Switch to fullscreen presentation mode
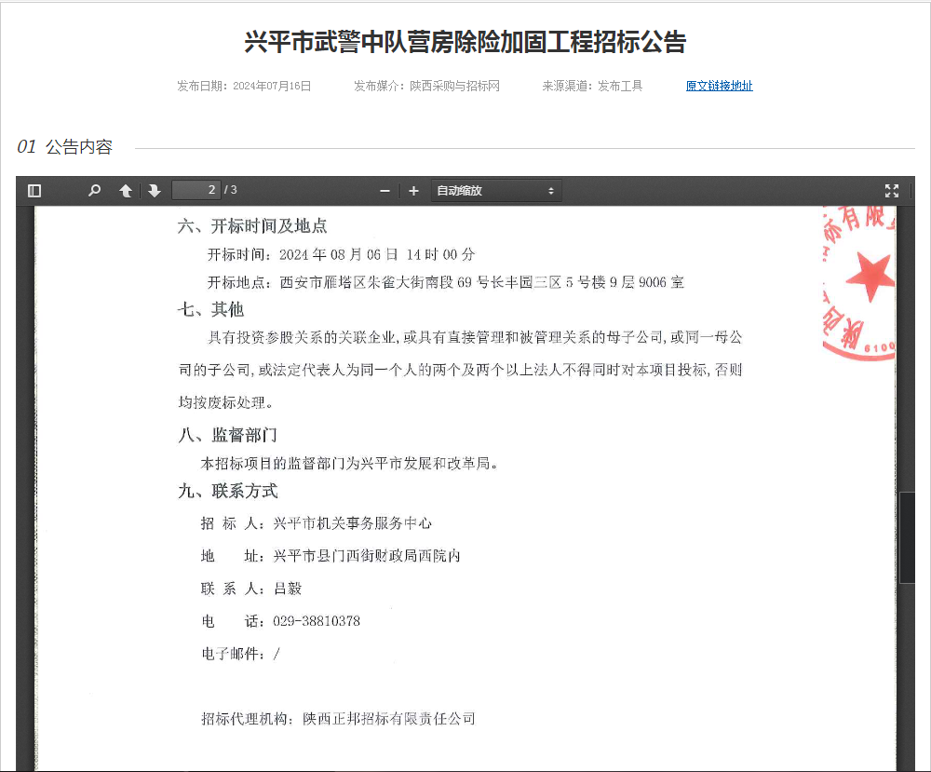 coord(891,191)
